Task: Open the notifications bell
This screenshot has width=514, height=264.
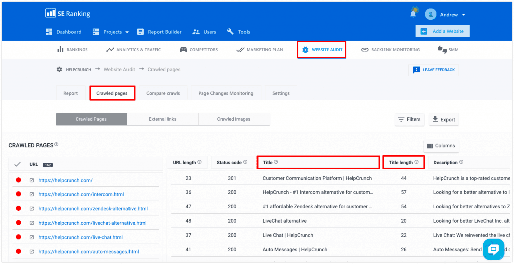Action: [x=413, y=14]
